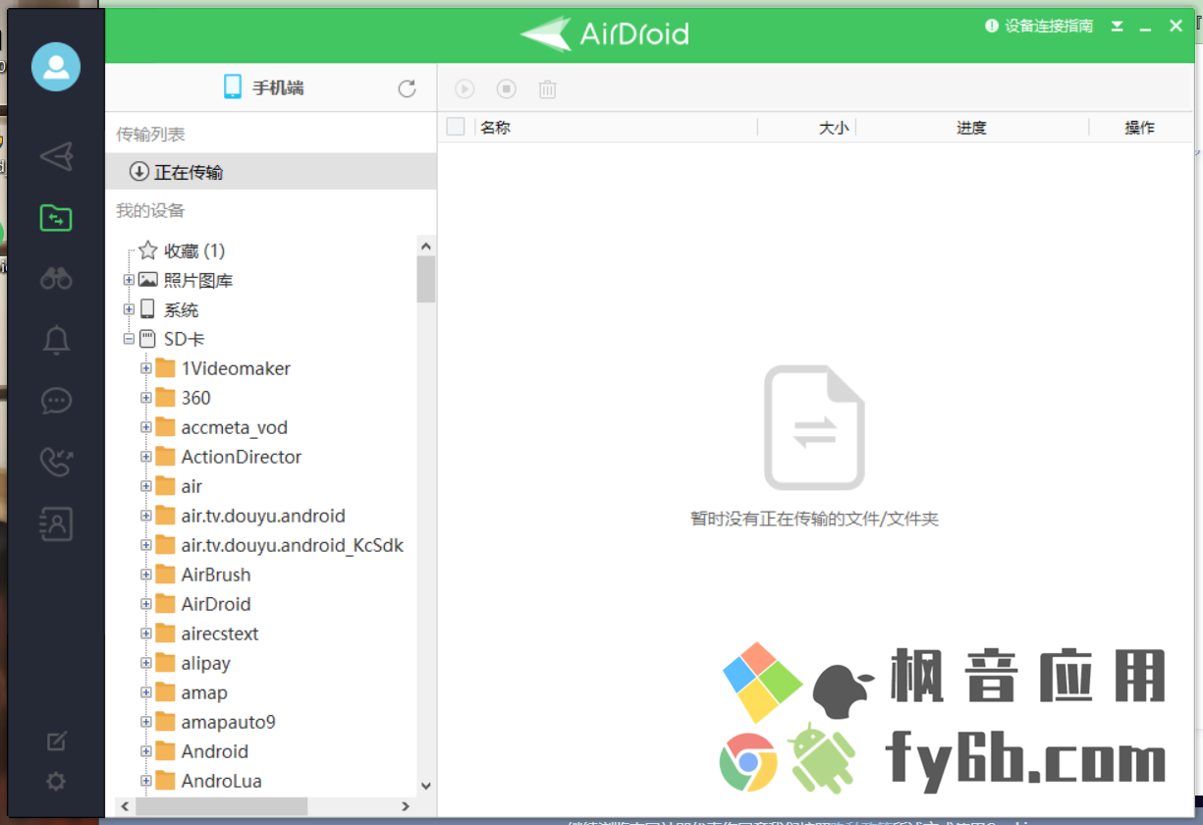Open the 设备连接指南 link
The width and height of the screenshot is (1203, 825).
click(x=1039, y=27)
